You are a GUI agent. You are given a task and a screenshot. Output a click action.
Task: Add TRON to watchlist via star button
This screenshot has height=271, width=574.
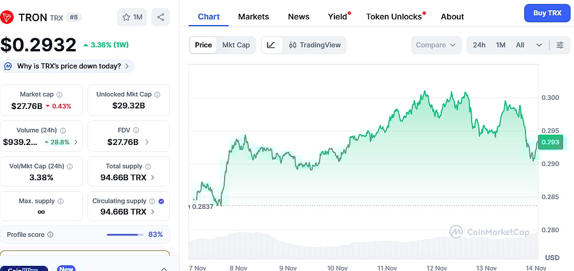point(132,17)
